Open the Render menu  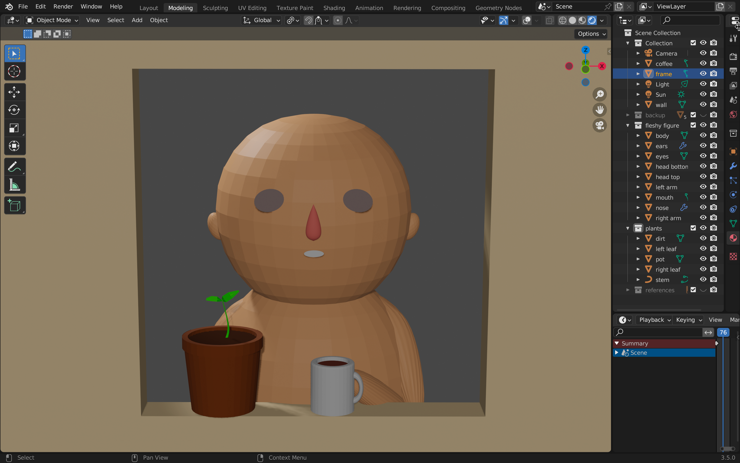[63, 6]
